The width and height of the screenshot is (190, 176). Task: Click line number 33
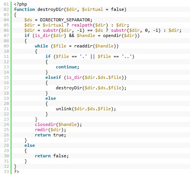6,172
